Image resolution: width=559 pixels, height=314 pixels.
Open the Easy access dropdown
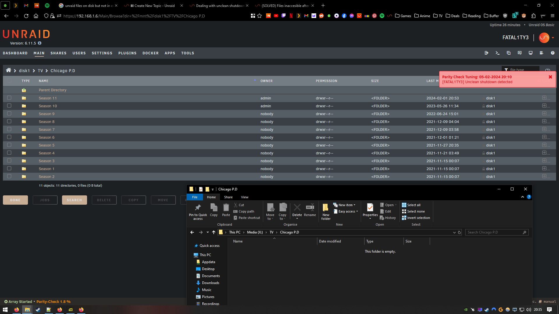(x=346, y=211)
